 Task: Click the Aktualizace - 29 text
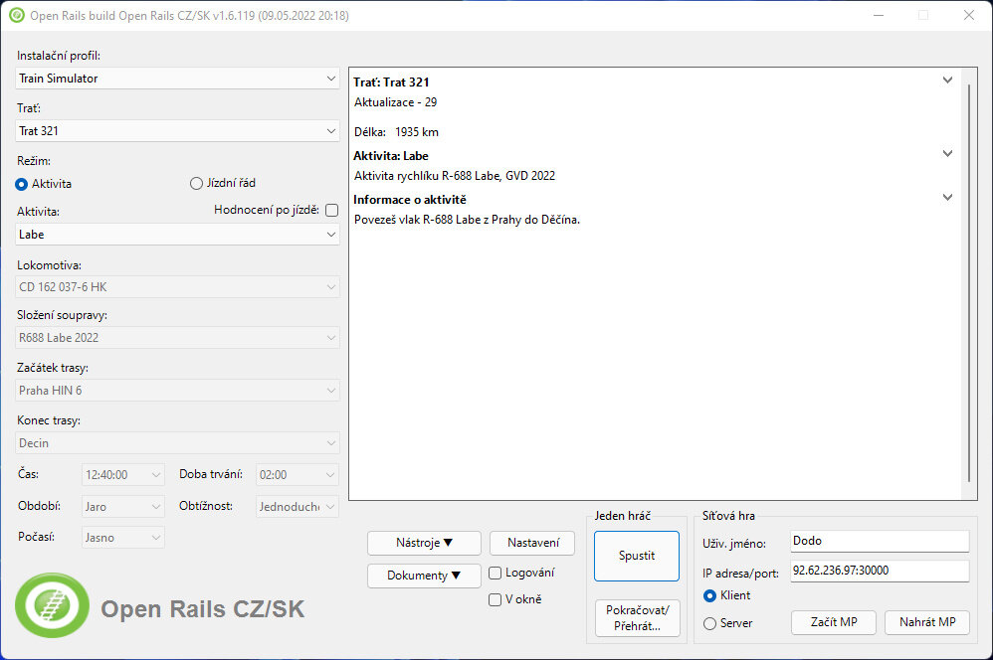395,102
